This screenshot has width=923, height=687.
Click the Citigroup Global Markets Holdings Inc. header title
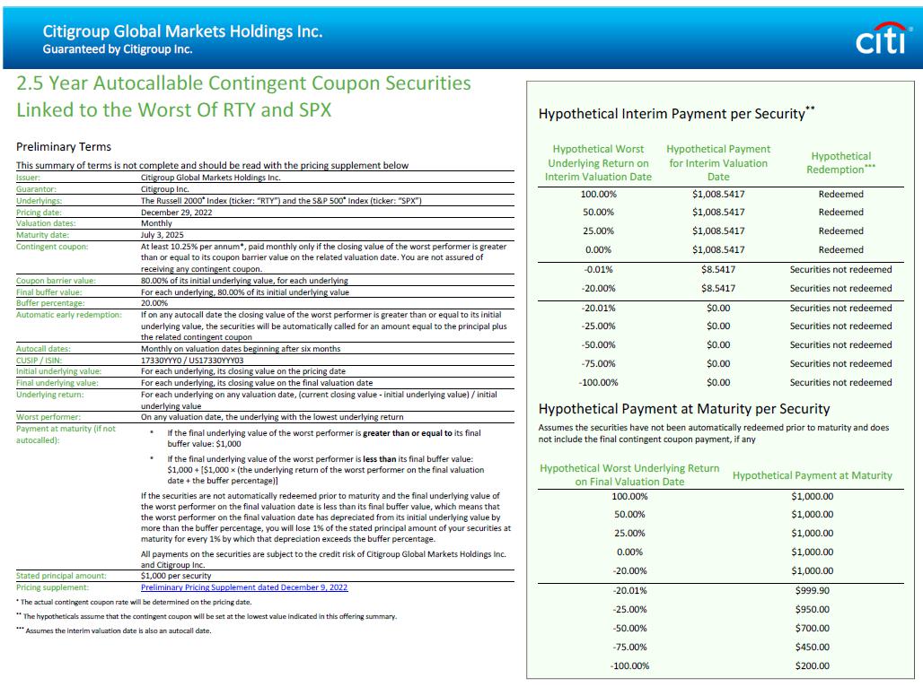[x=182, y=31]
